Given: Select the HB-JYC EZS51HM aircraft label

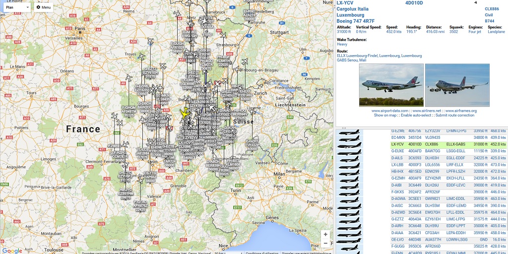Looking at the screenshot, I should [126, 193].
